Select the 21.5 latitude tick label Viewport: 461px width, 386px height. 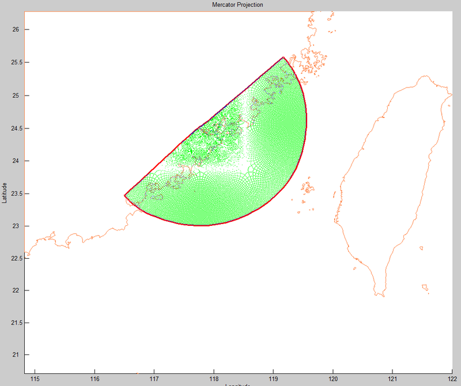click(14, 323)
